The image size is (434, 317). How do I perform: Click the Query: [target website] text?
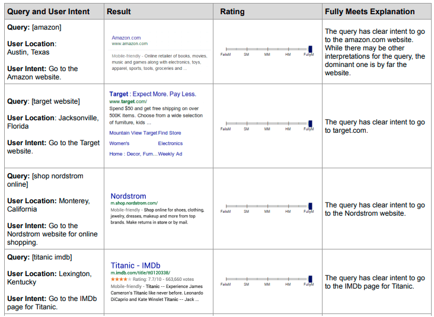[x=43, y=101]
